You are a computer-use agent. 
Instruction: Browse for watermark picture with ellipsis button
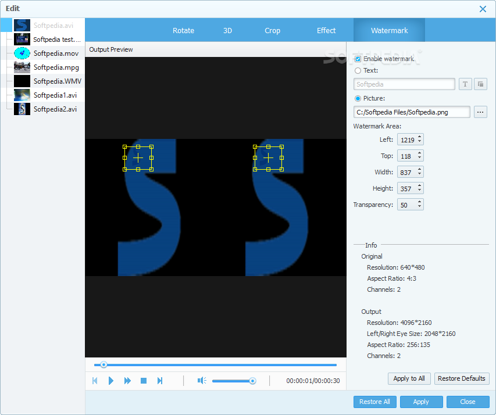click(480, 112)
